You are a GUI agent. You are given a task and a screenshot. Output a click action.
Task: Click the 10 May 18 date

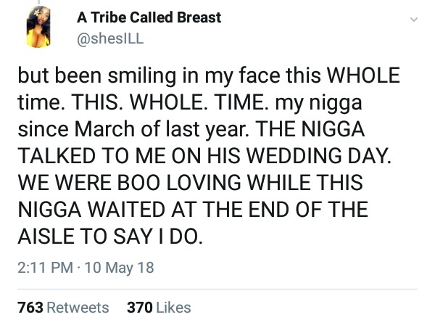[x=119, y=267]
